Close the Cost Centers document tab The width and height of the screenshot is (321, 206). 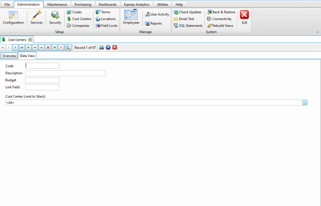tap(30, 40)
